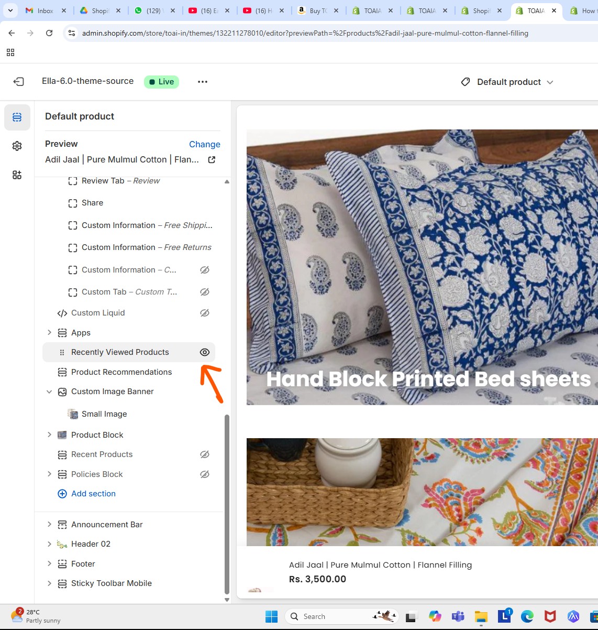Click Add section link
Screen dimensions: 598x630
coord(93,494)
